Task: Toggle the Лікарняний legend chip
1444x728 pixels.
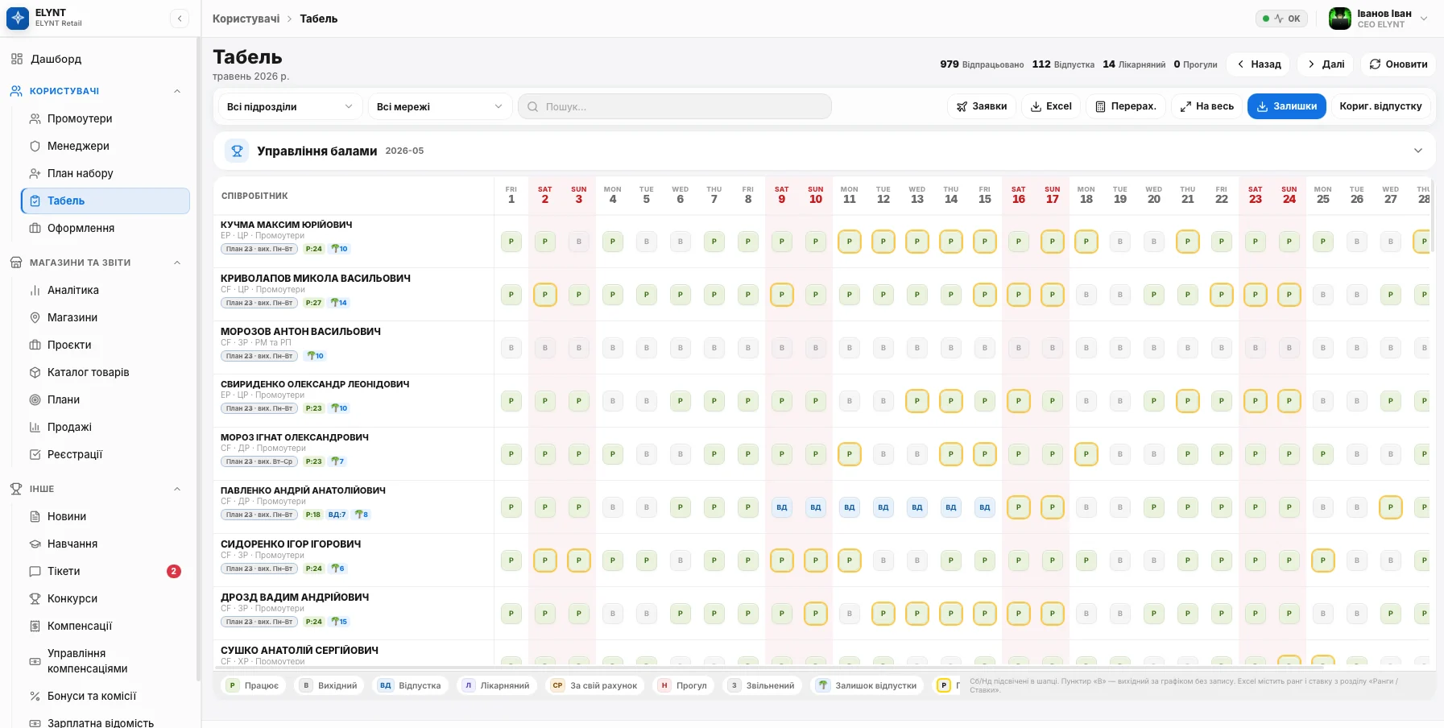Action: pos(497,685)
